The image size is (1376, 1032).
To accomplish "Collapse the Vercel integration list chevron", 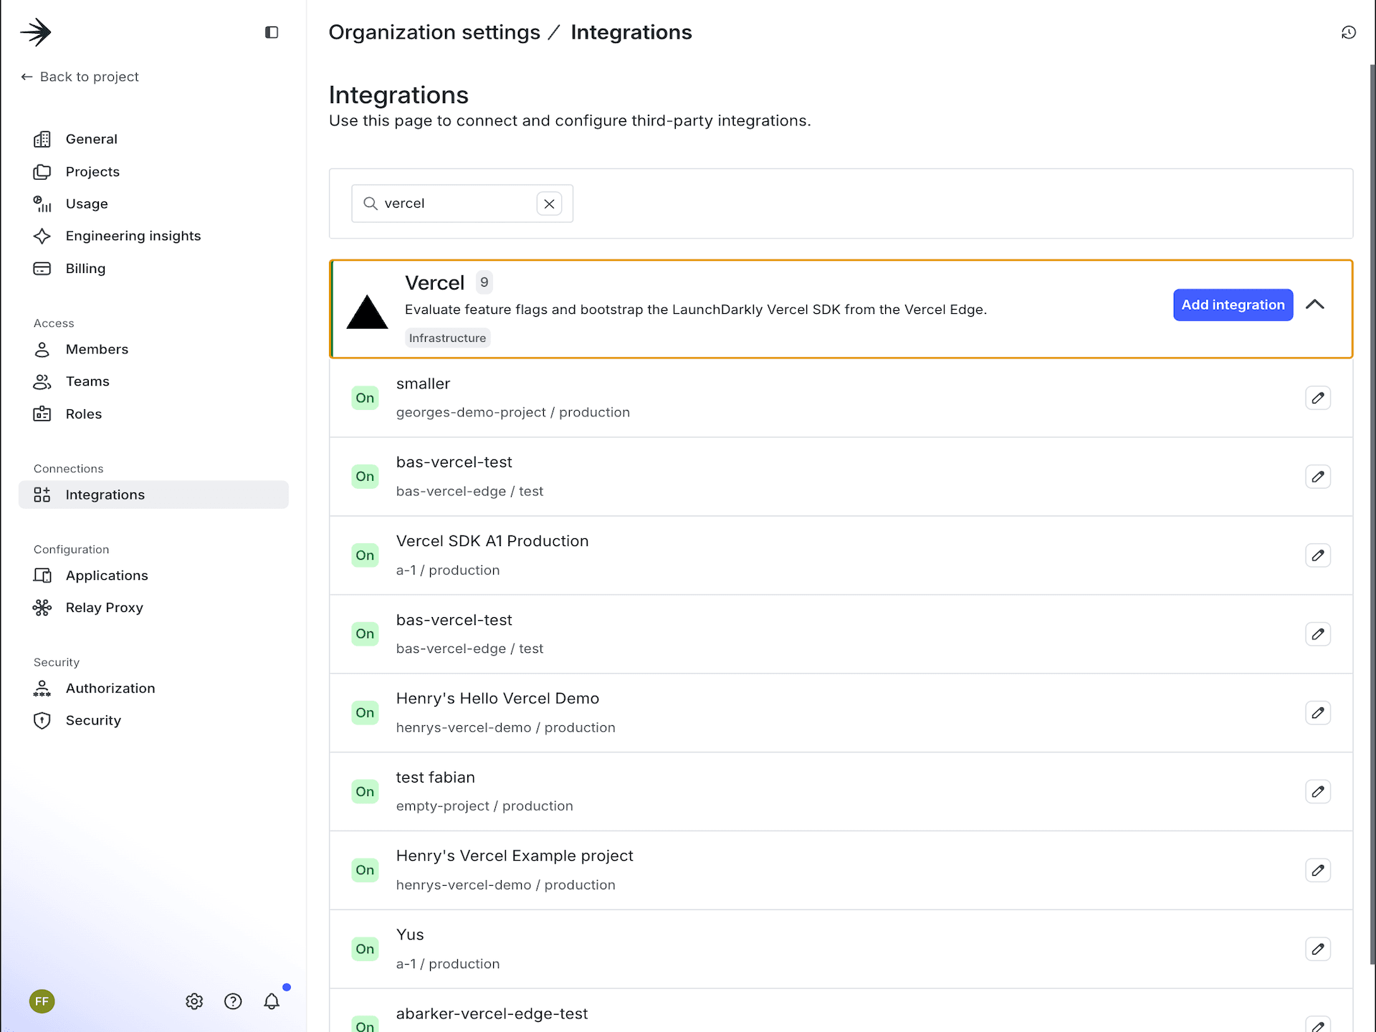I will click(x=1314, y=305).
